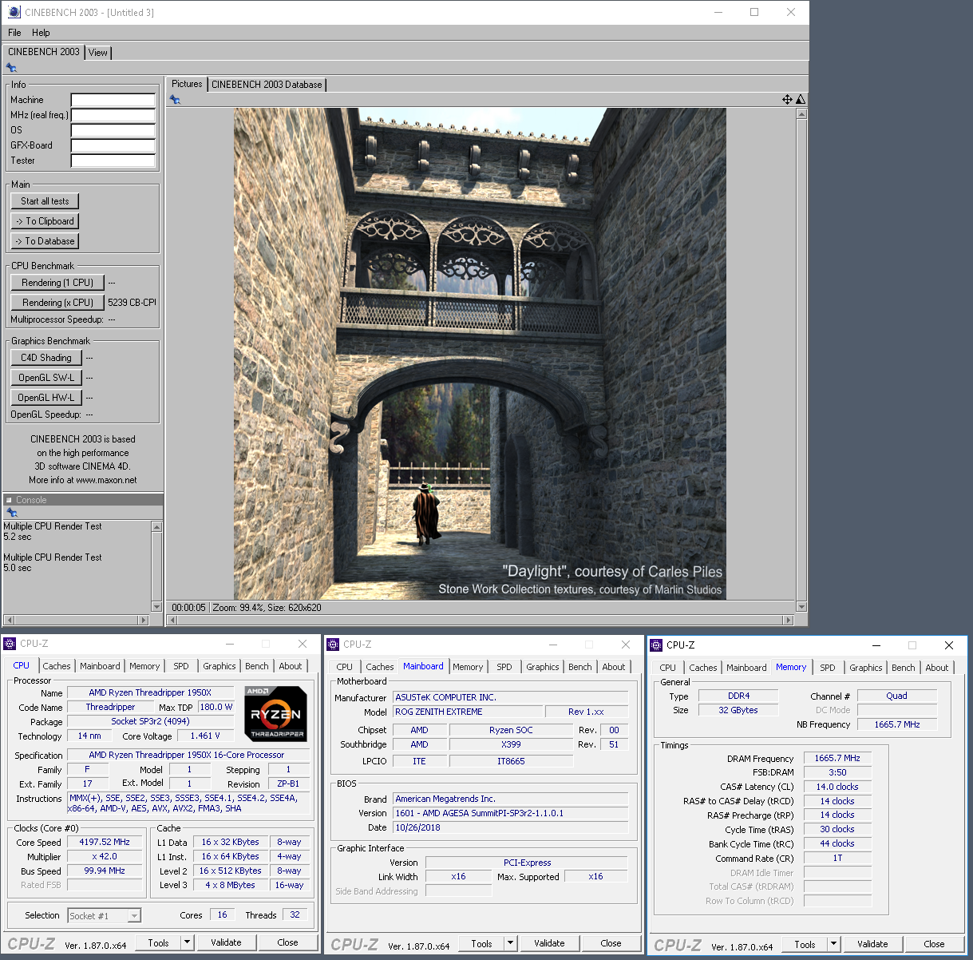
Task: Open Graphics tab in Memory CPU-Z window
Action: click(865, 668)
